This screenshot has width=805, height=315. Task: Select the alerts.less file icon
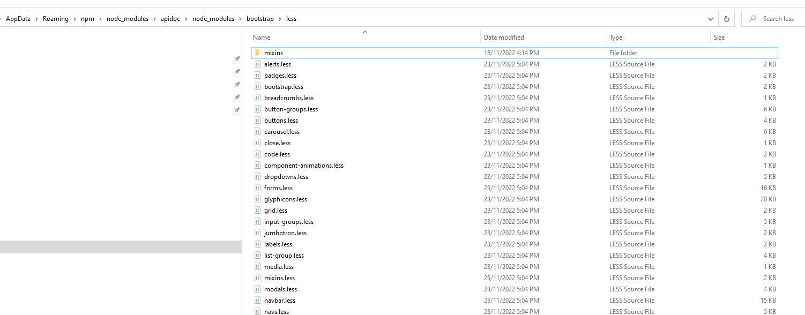pyautogui.click(x=257, y=64)
